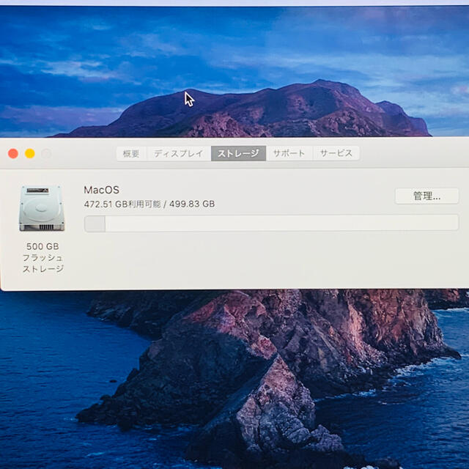Click the flash storage drive icon
Viewport: 469px width, 469px height.
[x=42, y=208]
